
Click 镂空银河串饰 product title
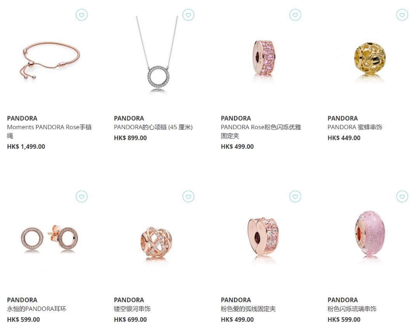point(132,309)
